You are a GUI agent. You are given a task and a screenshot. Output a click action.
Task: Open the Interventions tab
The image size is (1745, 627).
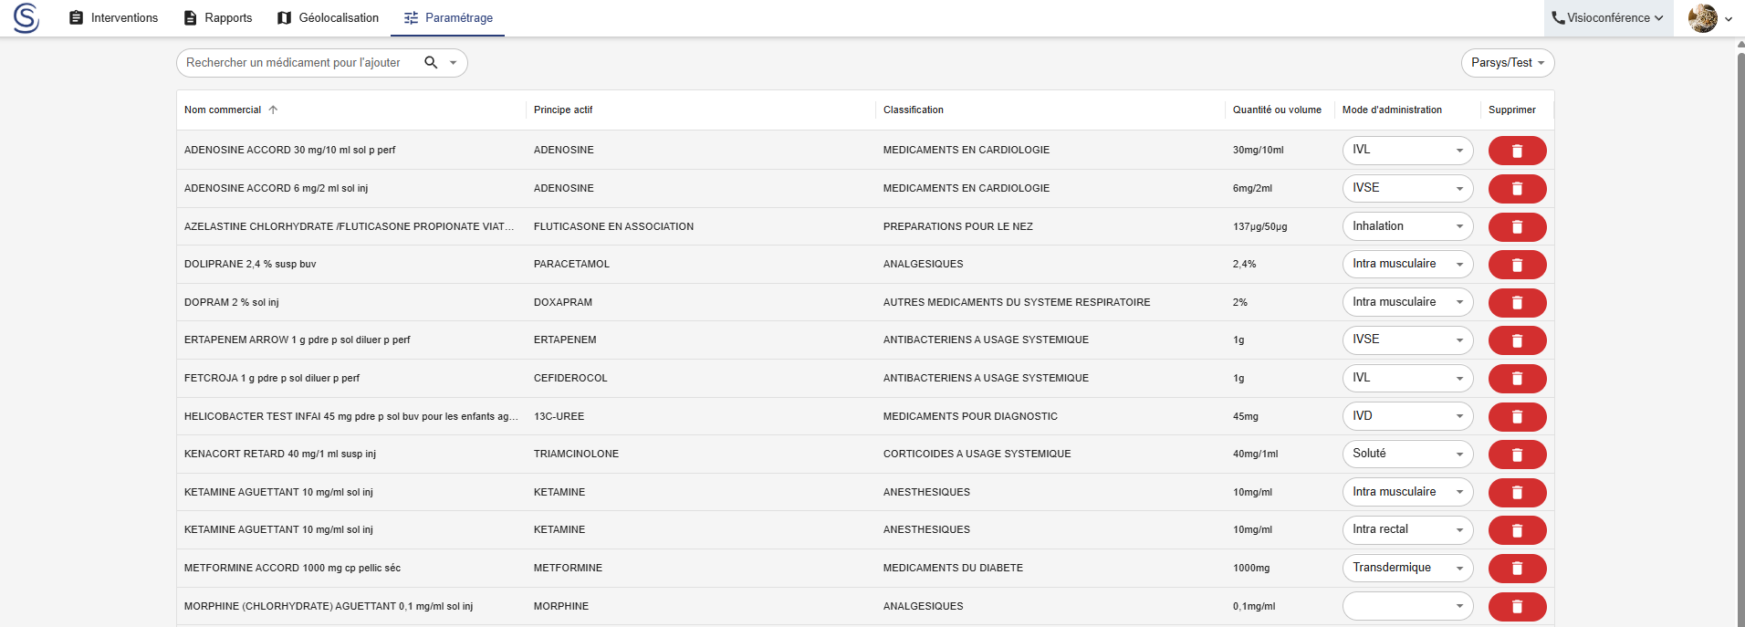(x=113, y=17)
